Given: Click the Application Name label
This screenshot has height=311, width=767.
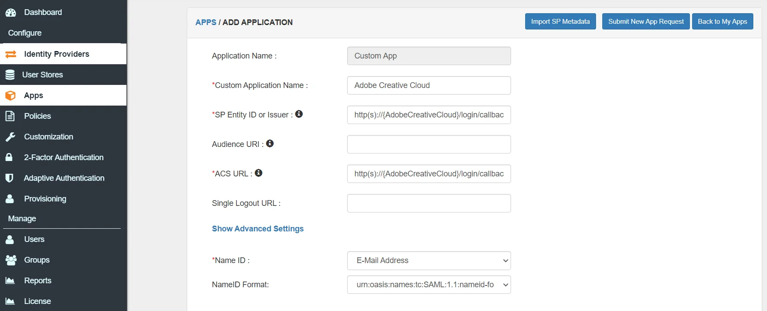Looking at the screenshot, I should (244, 56).
